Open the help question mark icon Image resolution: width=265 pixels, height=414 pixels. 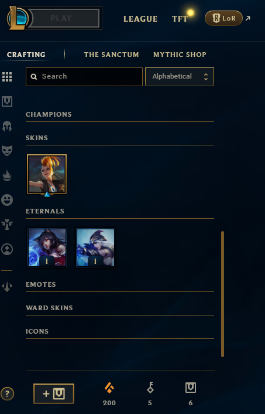7,394
